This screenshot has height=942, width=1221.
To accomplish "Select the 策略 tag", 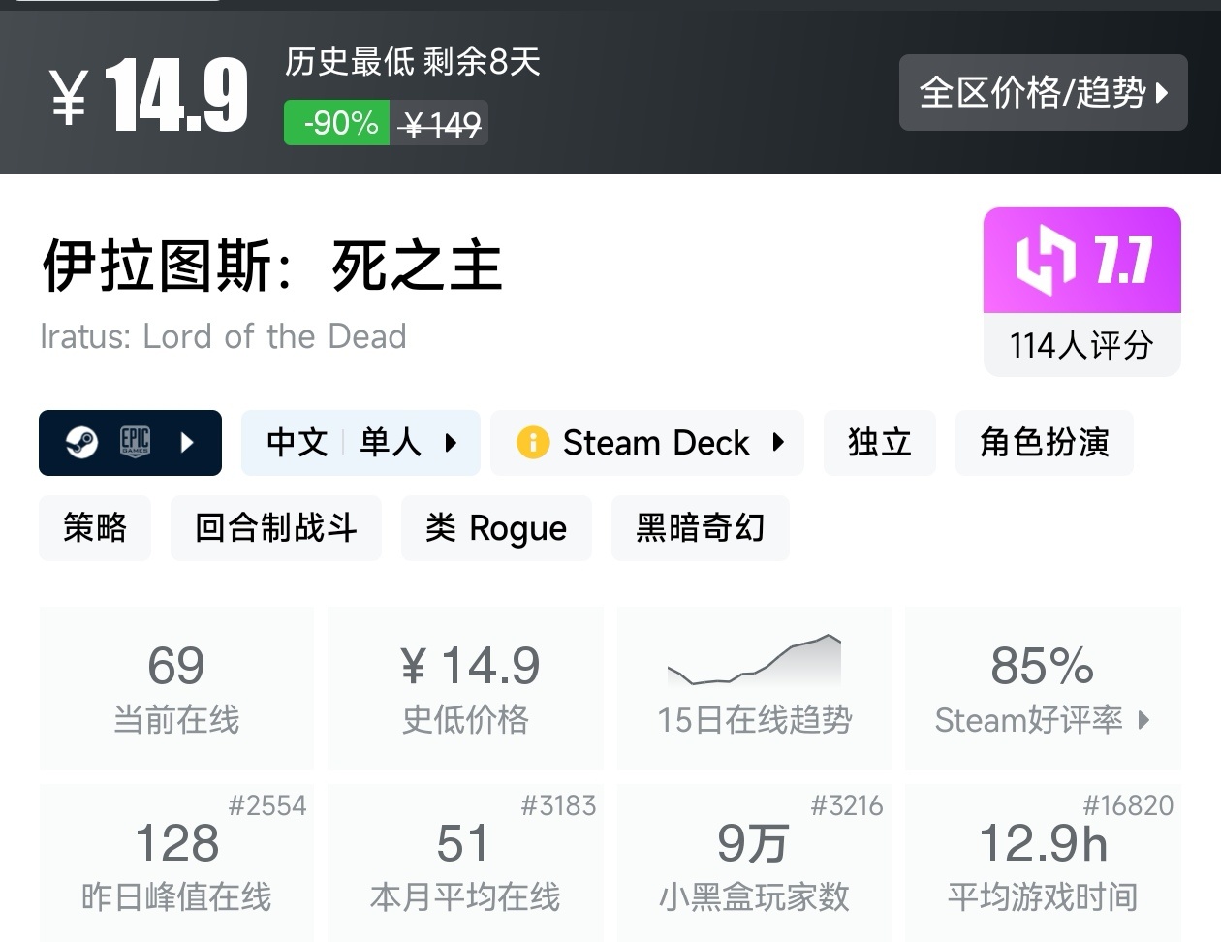I will pos(95,528).
